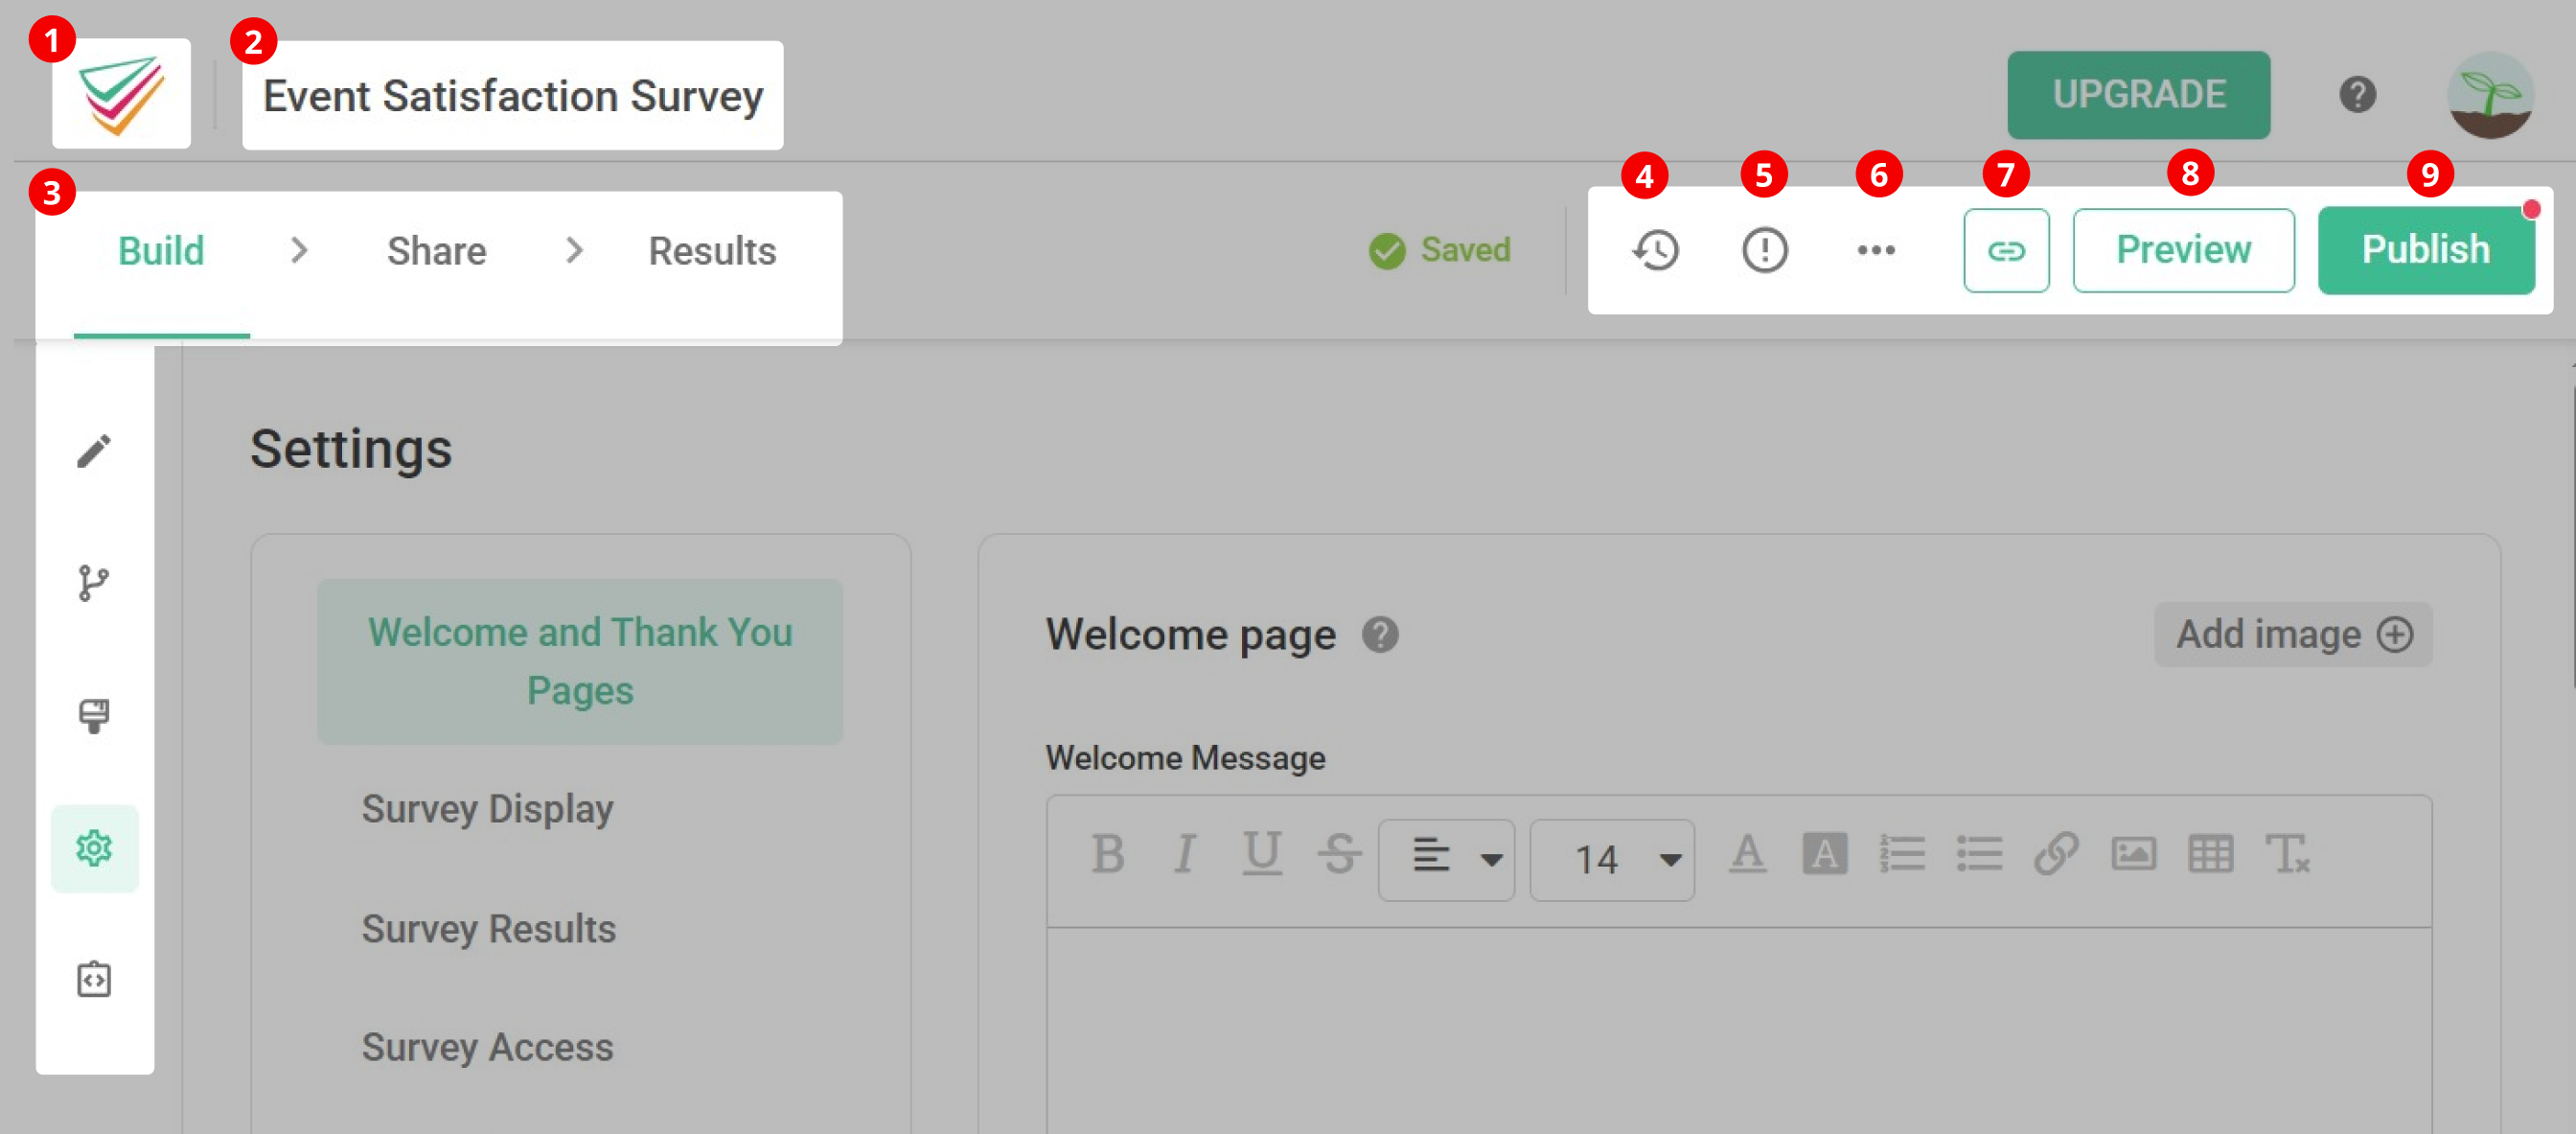2576x1134 pixels.
Task: Open the version history clock icon
Action: (x=1655, y=250)
